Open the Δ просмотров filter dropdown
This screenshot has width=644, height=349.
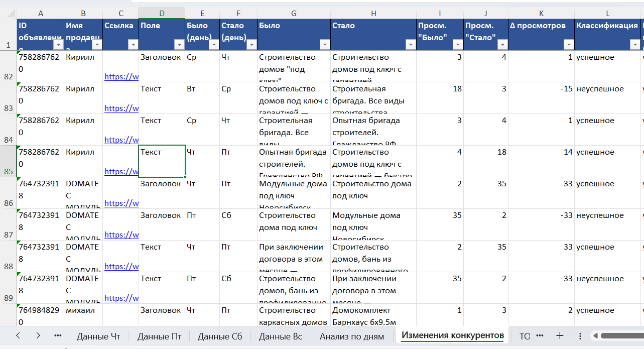point(568,45)
